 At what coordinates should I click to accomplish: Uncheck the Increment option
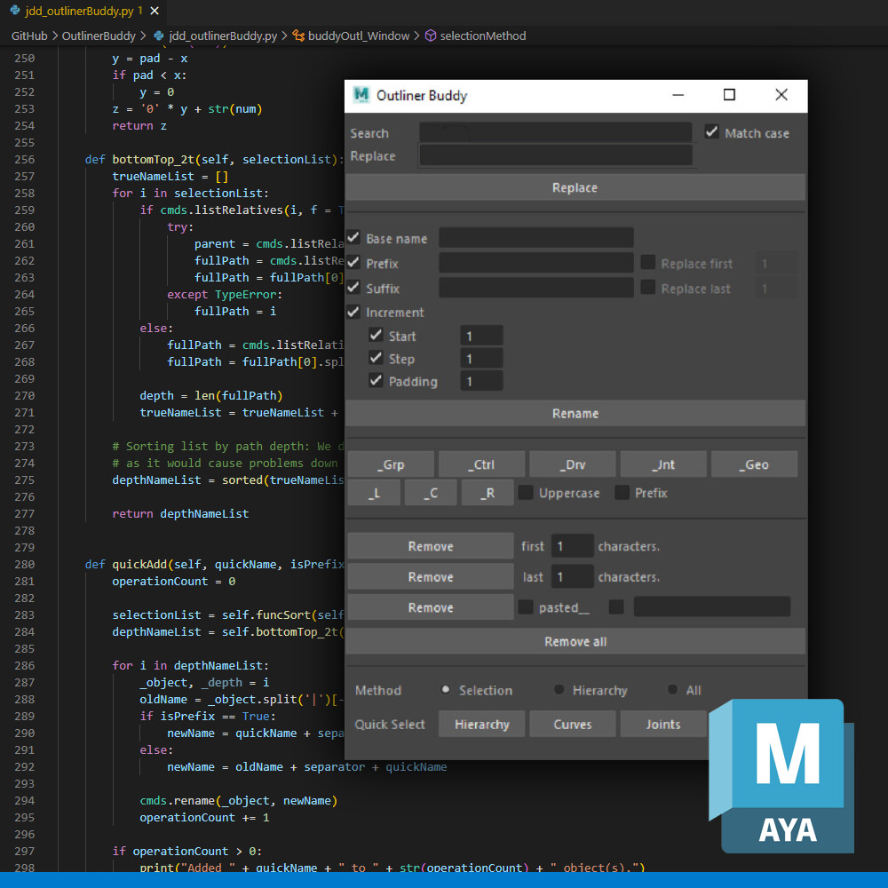click(354, 313)
